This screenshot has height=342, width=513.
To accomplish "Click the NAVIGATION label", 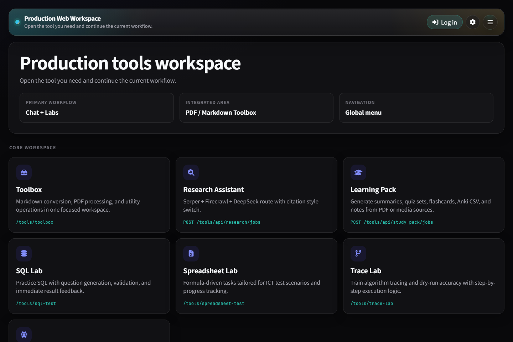I will tap(360, 102).
